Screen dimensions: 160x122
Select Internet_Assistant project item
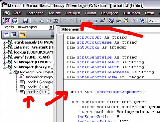pos(33,47)
